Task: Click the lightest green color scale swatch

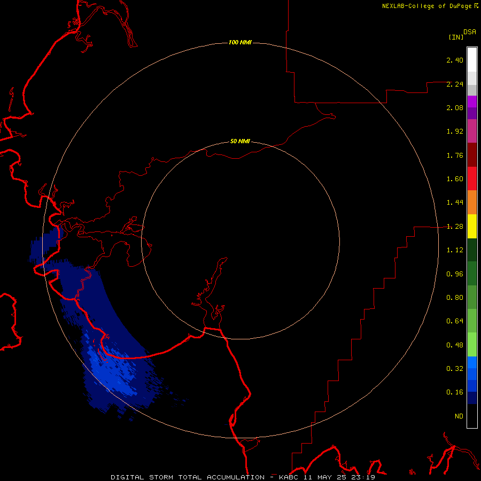Action: (472, 345)
